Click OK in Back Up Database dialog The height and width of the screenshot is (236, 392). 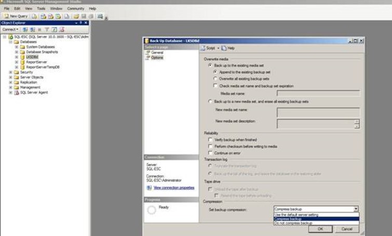click(320, 229)
